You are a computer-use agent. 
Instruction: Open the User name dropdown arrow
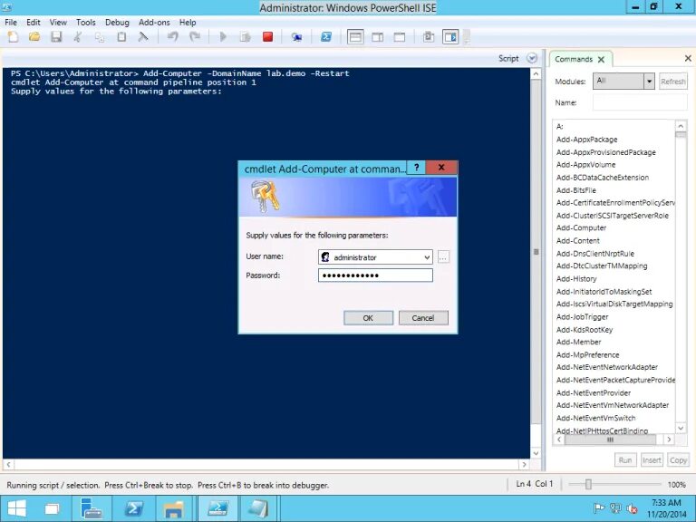click(427, 257)
